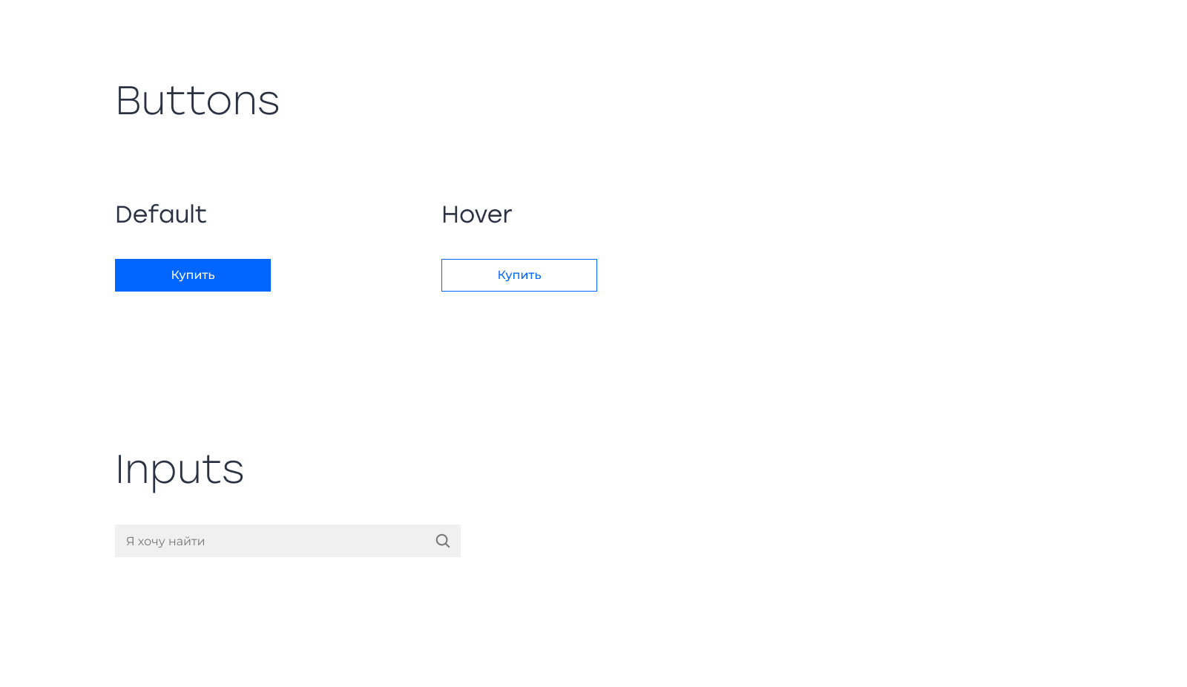Click the Я хочу найти input field

click(x=260, y=541)
